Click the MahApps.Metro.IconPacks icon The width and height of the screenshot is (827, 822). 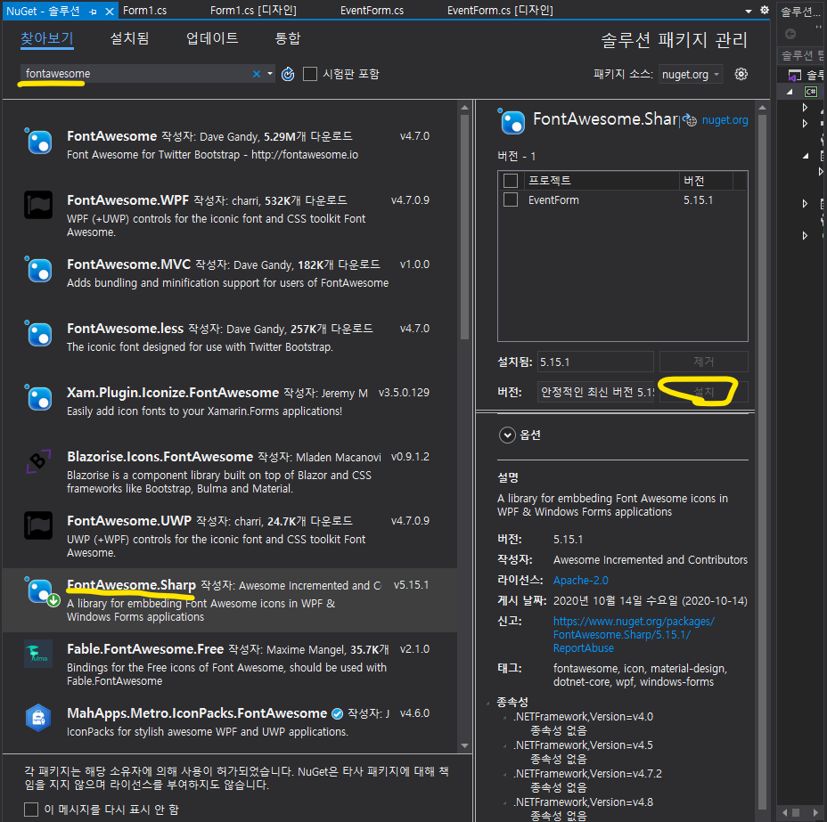38,718
